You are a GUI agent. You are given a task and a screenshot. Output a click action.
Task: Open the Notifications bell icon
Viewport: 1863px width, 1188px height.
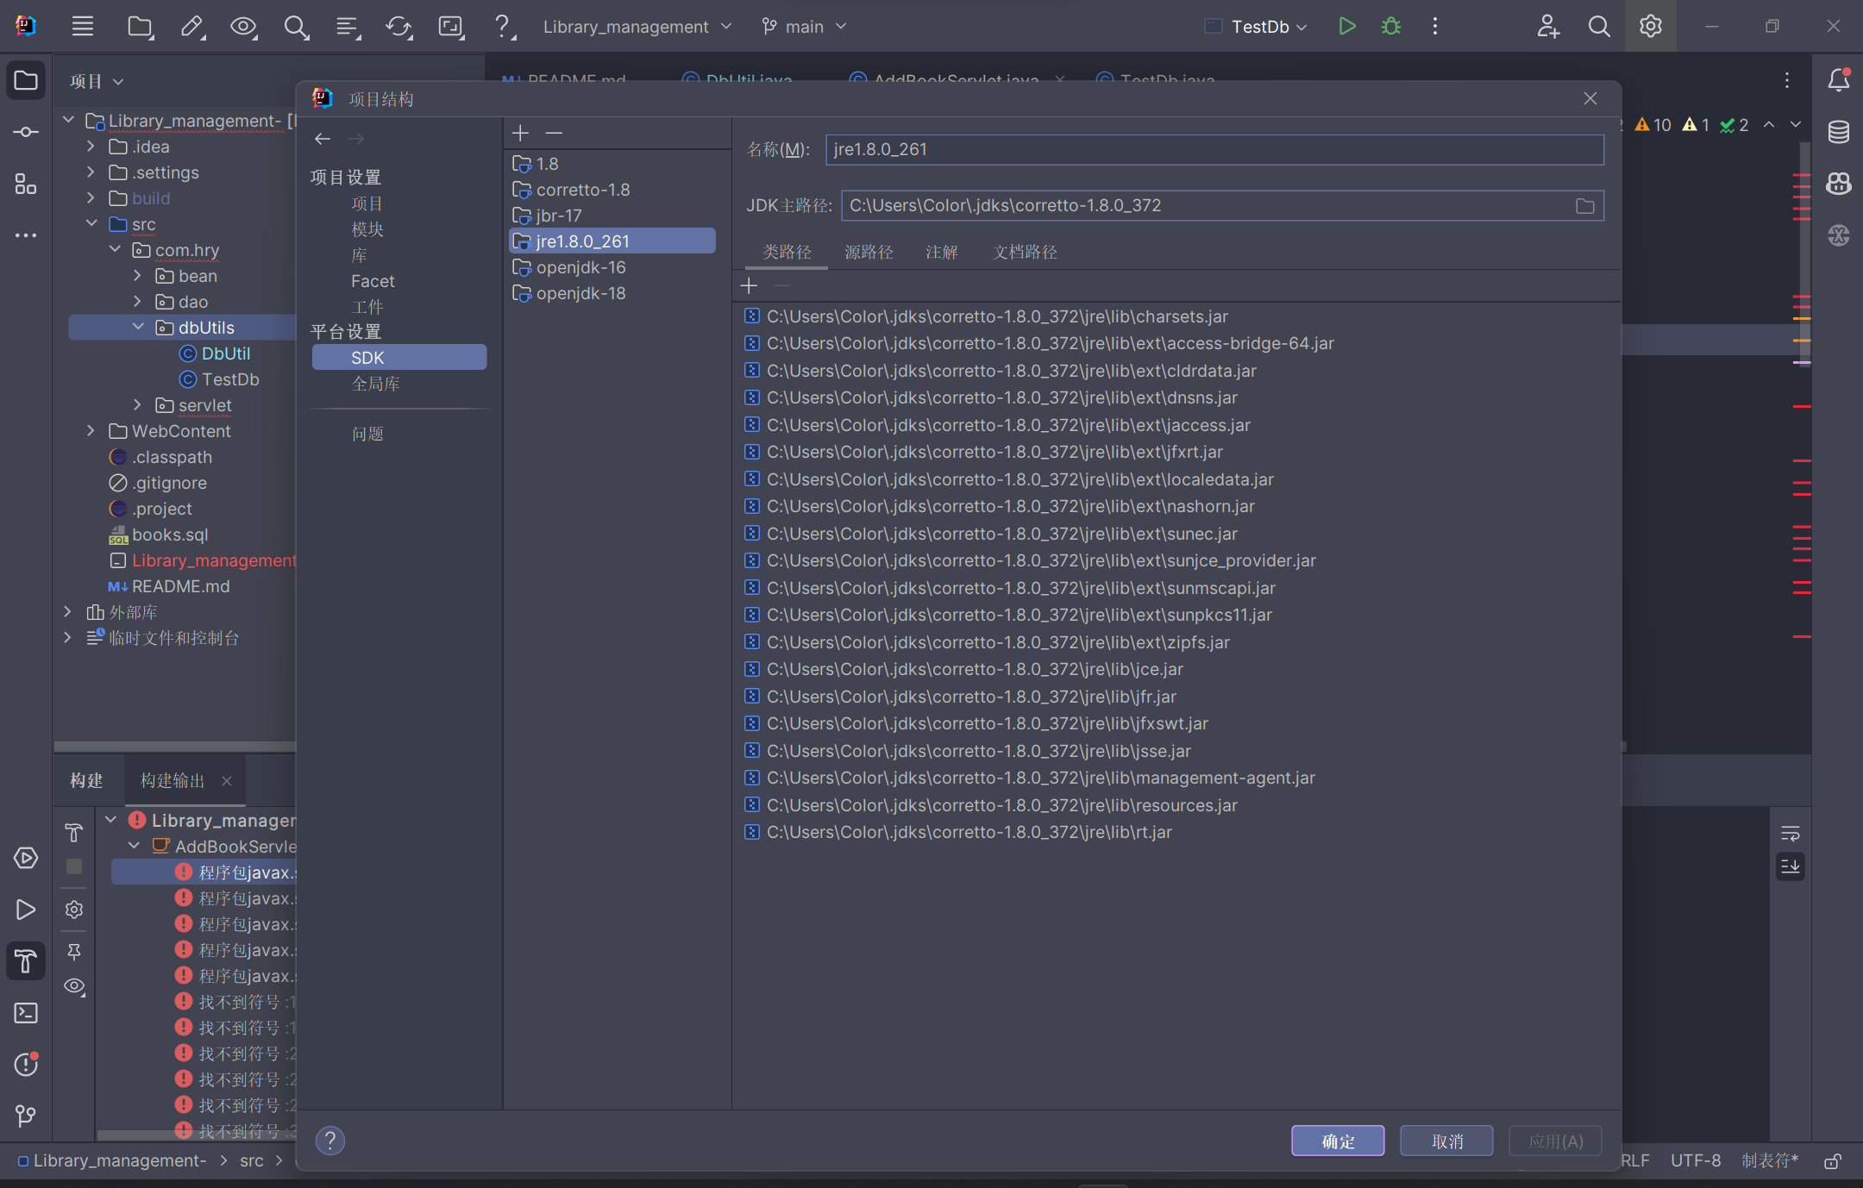coord(1838,80)
